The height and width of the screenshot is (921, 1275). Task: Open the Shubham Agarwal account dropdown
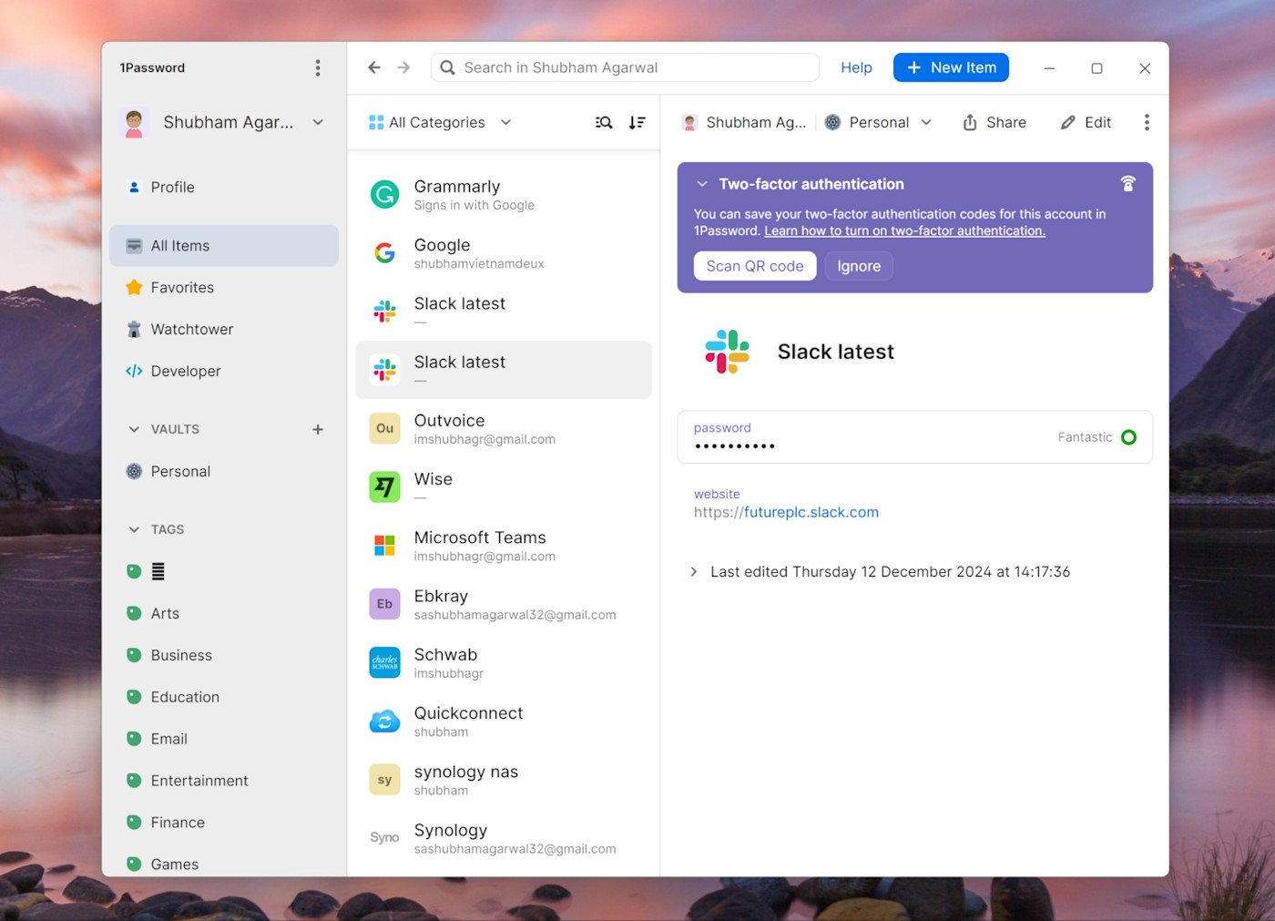[222, 122]
